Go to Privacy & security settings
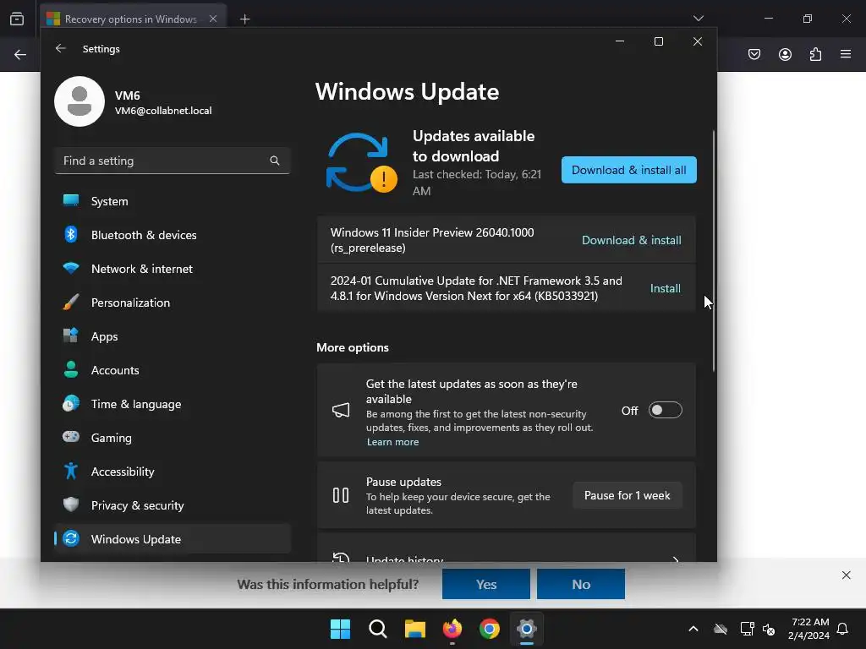Screen dimensions: 866x649 coord(173,505)
